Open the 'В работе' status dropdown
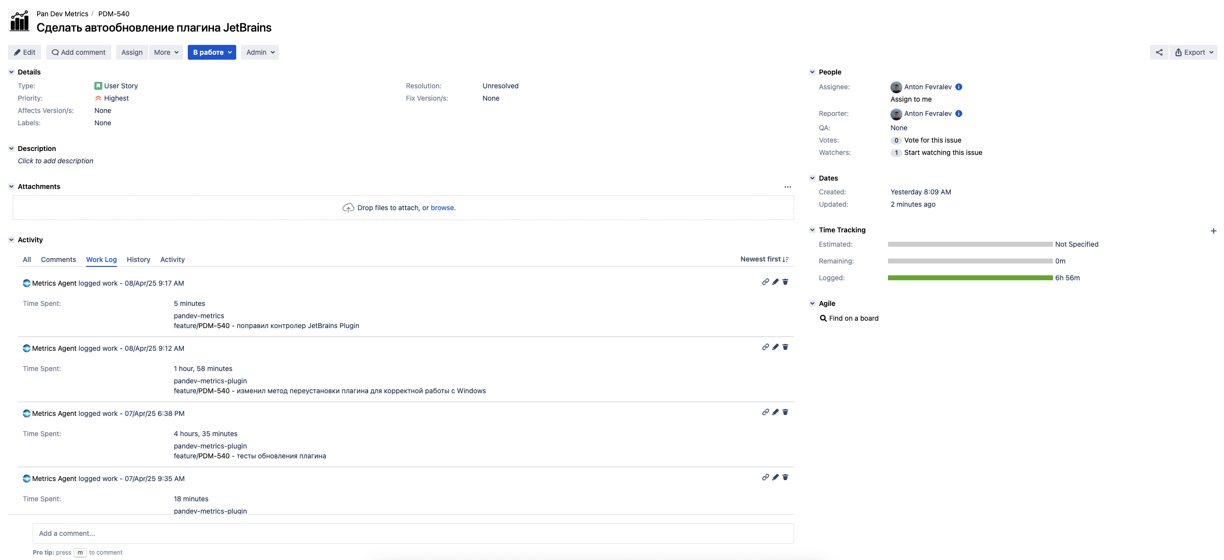The image size is (1224, 560). point(212,52)
